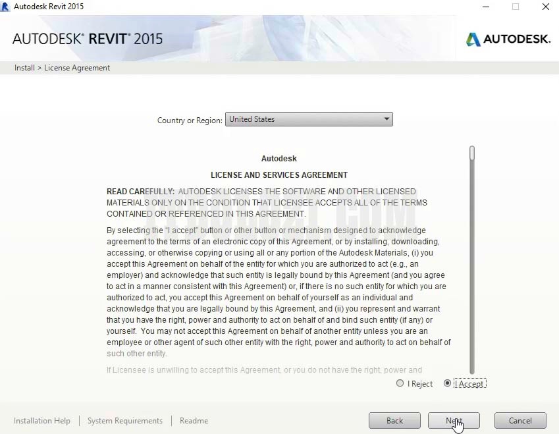559x434 pixels.
Task: Click the READ CAREFULLY bold text
Action: pos(140,192)
